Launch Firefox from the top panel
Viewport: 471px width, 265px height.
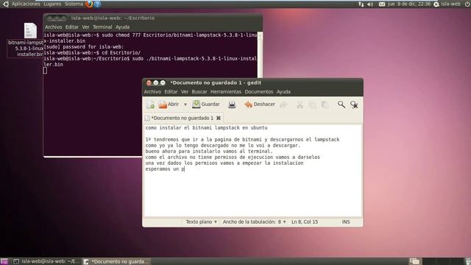89,4
